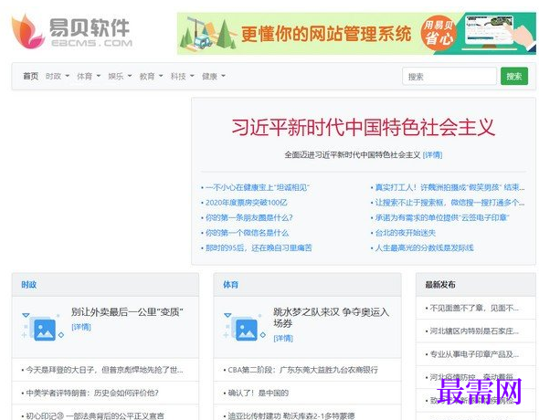Open article 真实打工人！许魏洲拍摄成假笑男孩
This screenshot has height=420, width=539.
coord(449,187)
